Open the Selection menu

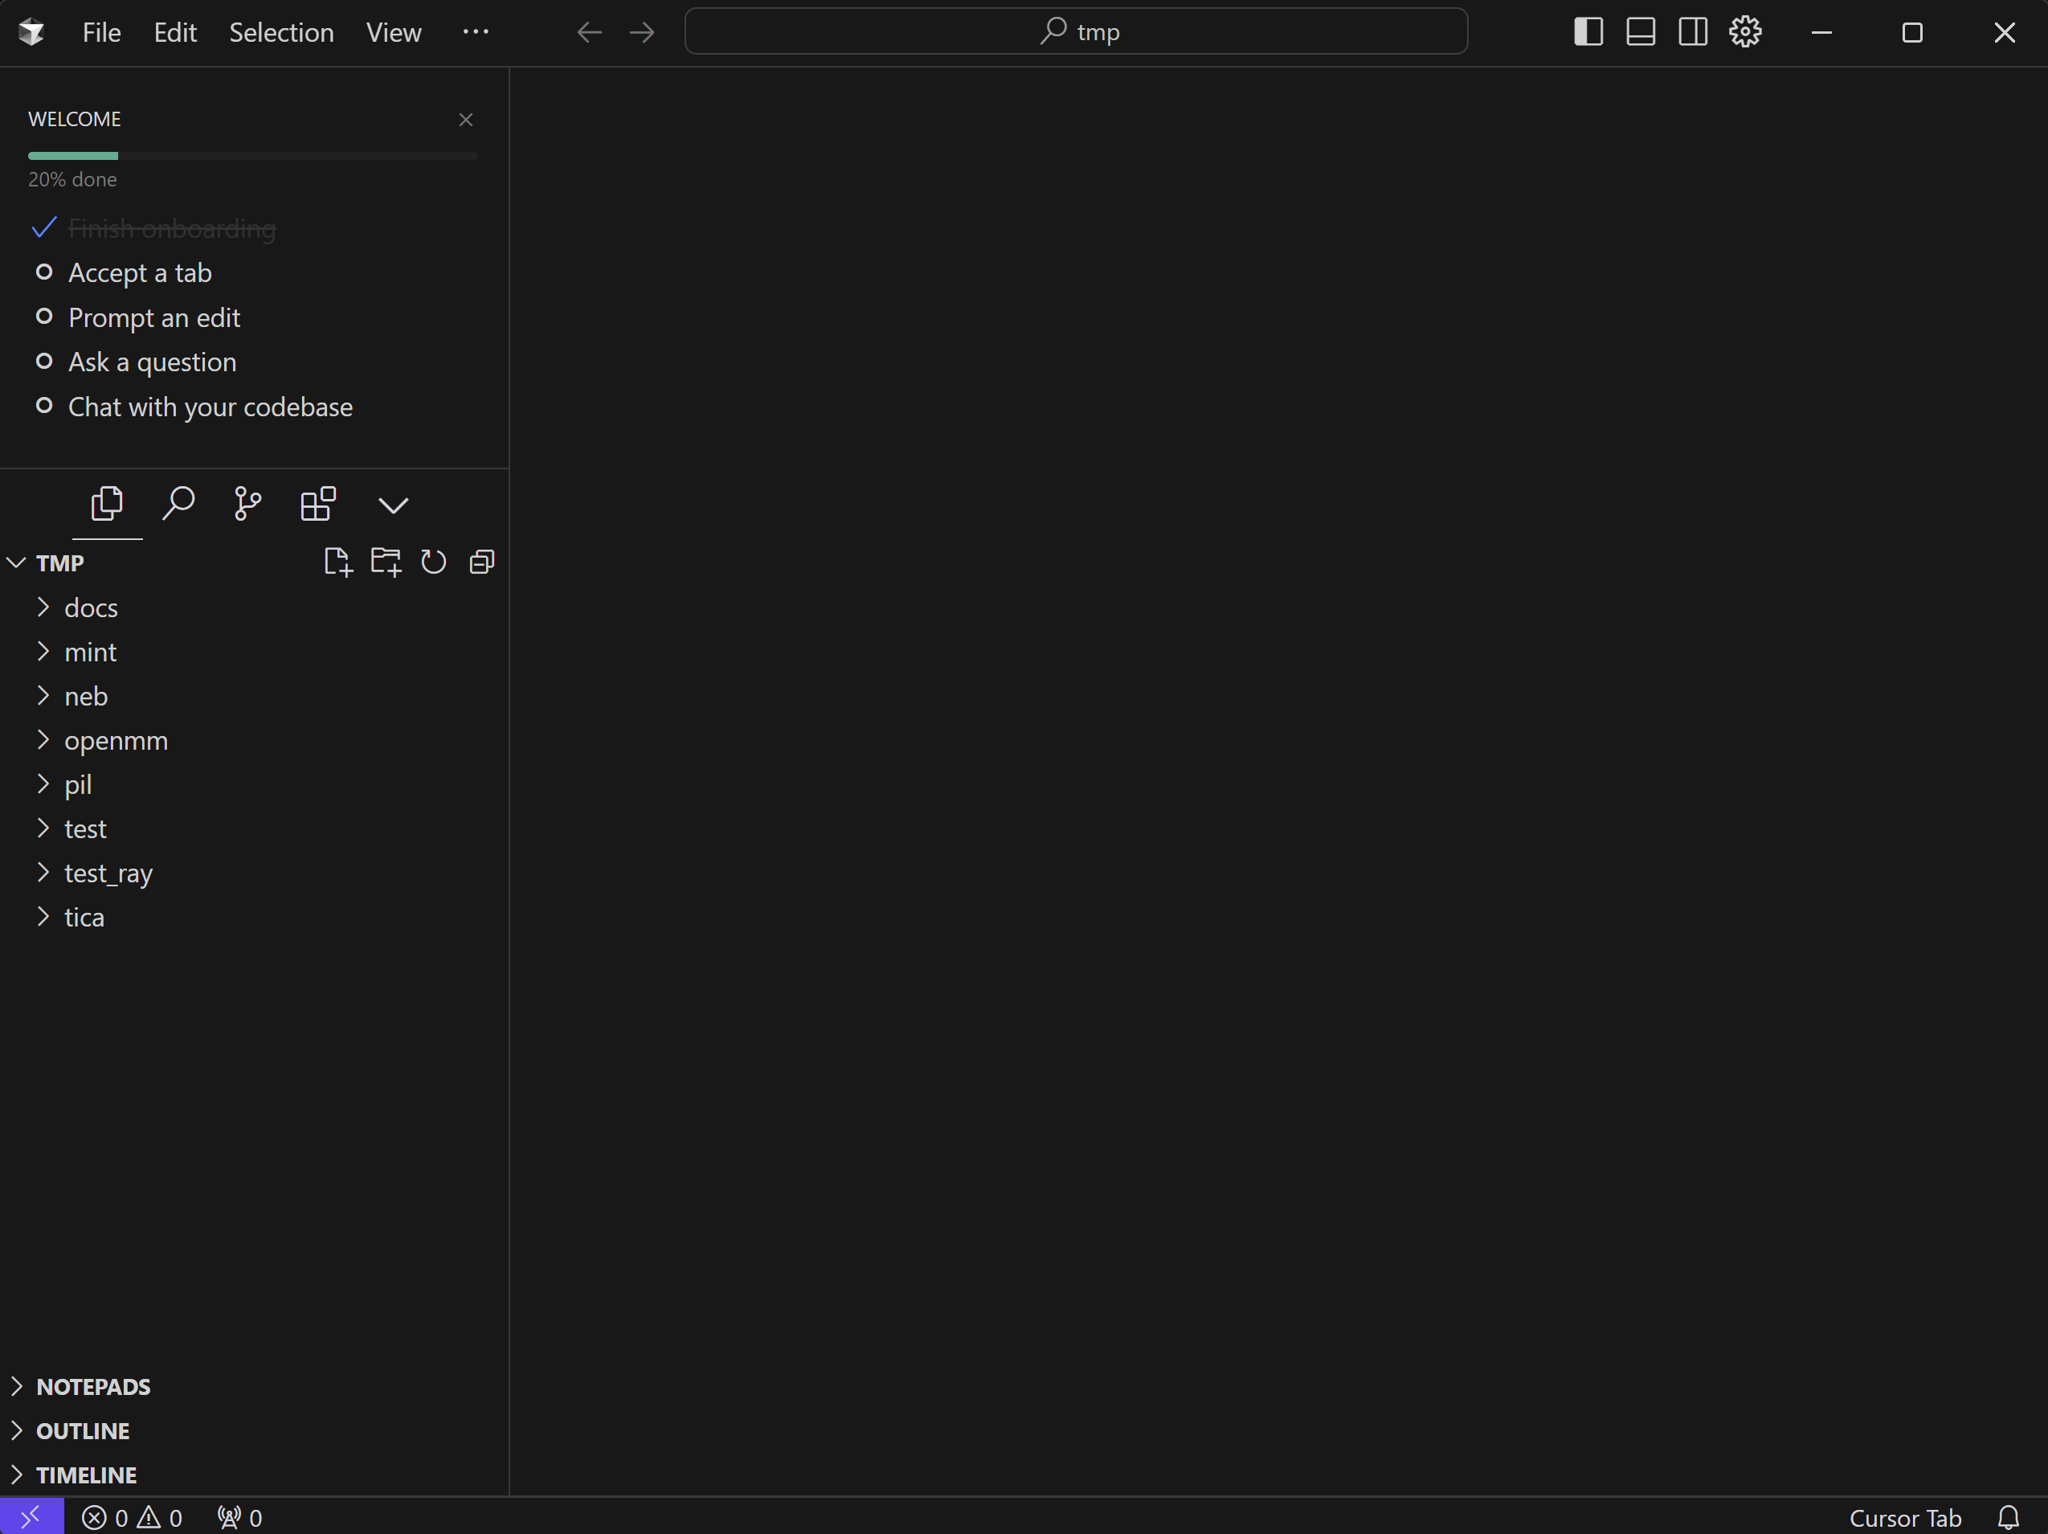tap(281, 32)
